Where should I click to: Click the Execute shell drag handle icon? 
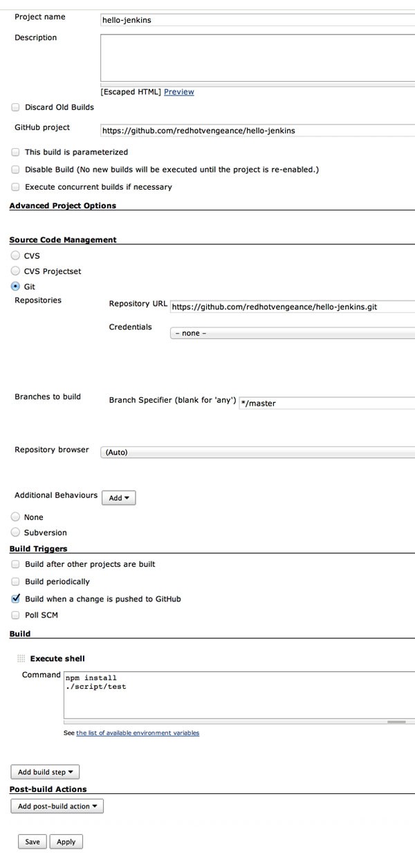tap(21, 658)
